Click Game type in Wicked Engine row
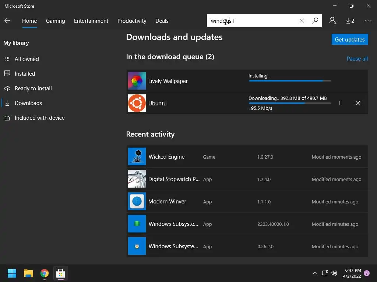Screen dimensions: 377x282 209,157
